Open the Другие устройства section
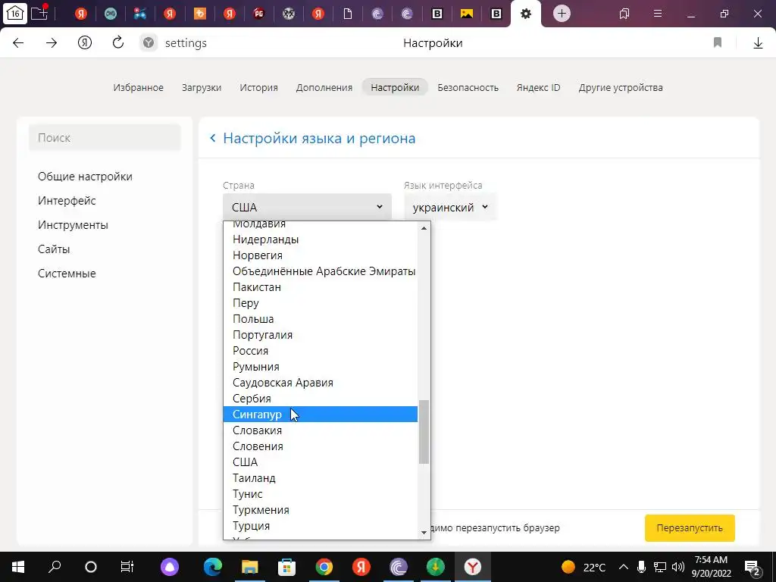 click(x=621, y=88)
